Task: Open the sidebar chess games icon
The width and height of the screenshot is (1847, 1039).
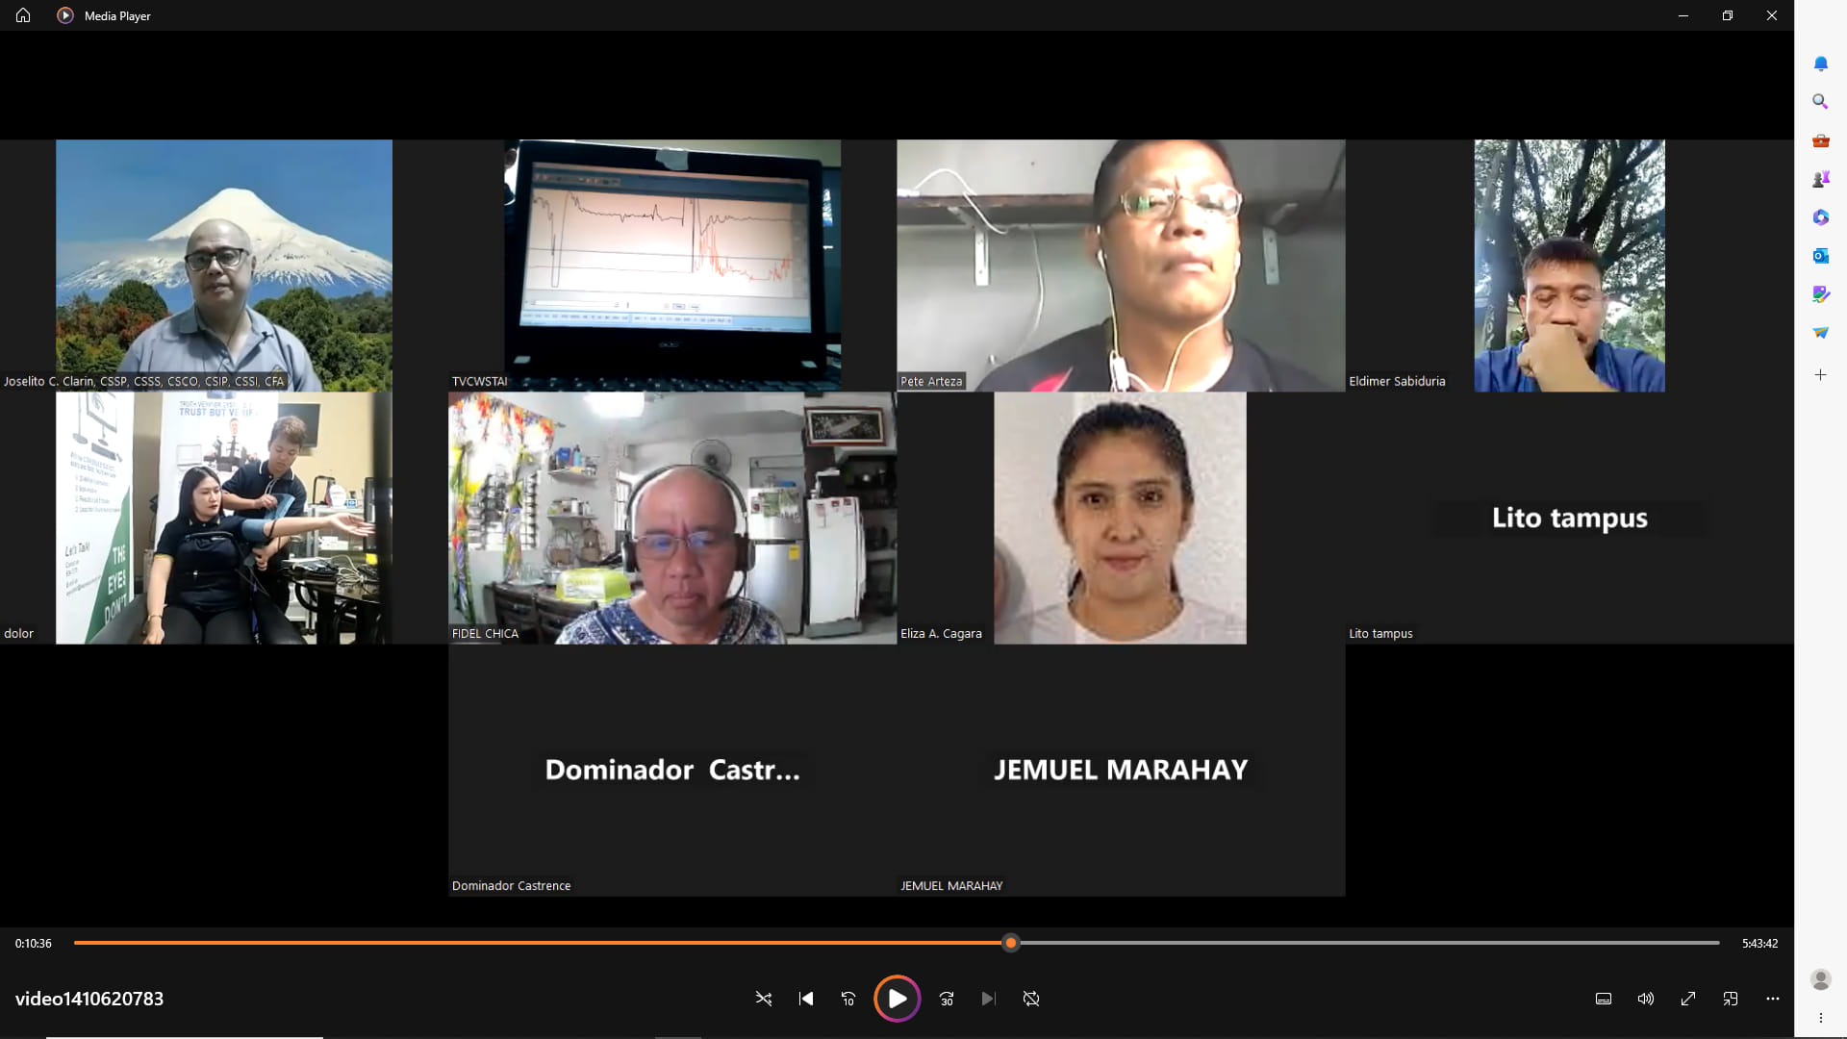Action: (1820, 179)
